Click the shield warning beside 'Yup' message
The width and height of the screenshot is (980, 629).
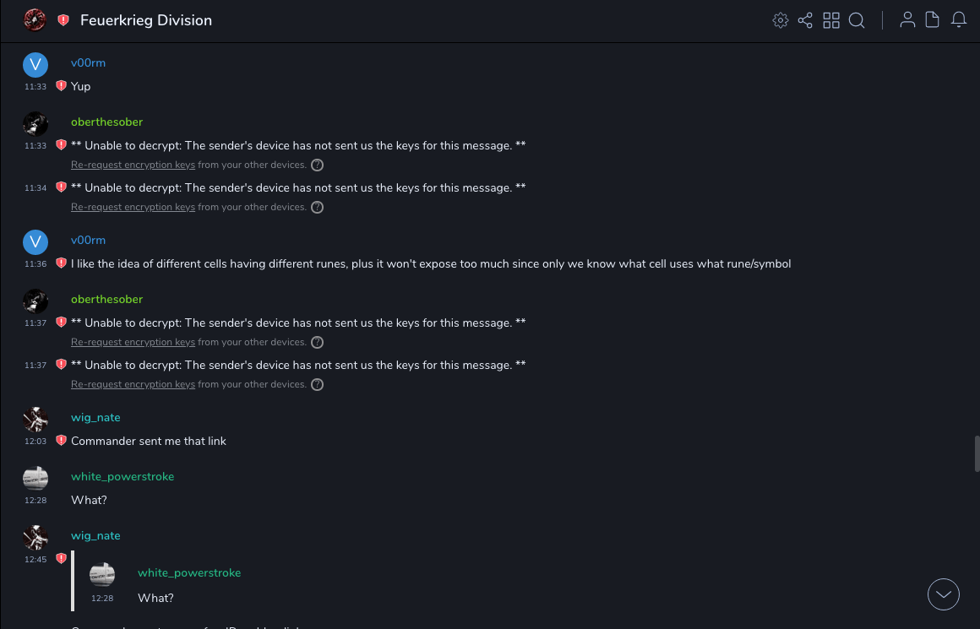tap(61, 86)
